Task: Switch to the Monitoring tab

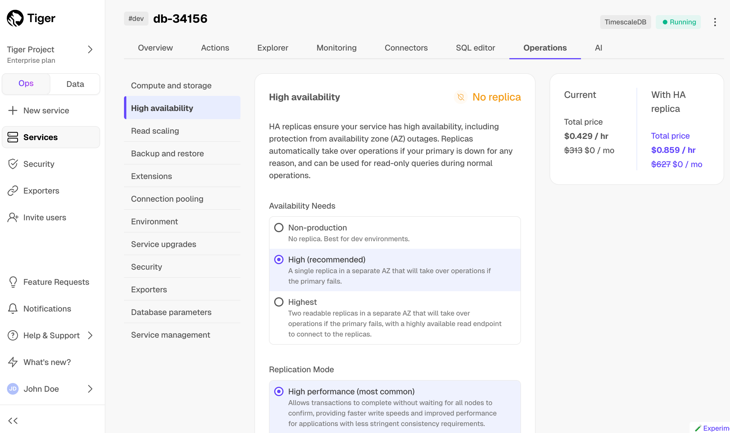Action: click(336, 48)
